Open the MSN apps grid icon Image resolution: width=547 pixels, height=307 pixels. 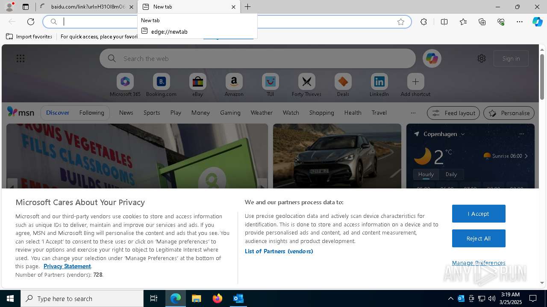(x=21, y=58)
